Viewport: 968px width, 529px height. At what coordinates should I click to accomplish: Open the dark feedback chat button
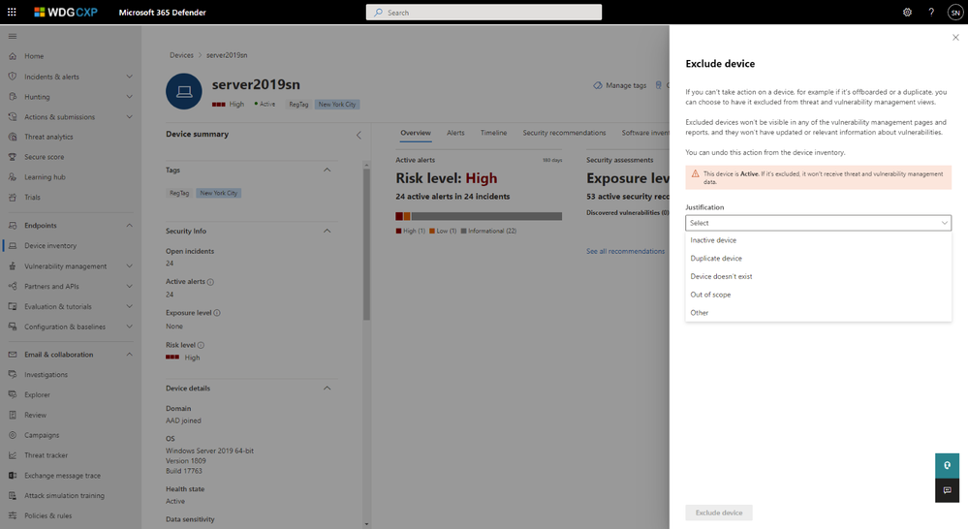[x=947, y=490]
